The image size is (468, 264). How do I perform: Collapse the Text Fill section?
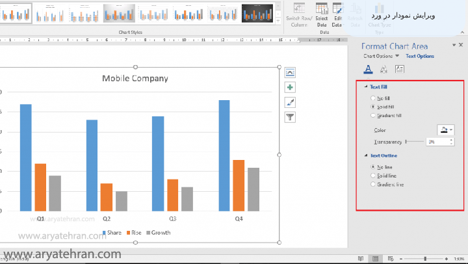coord(366,86)
